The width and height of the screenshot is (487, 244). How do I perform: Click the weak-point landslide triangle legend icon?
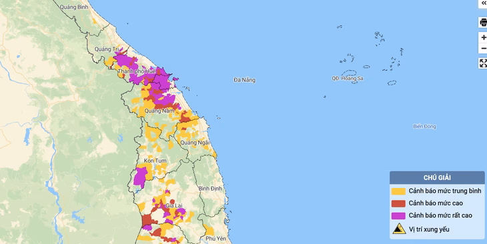[x=399, y=229]
